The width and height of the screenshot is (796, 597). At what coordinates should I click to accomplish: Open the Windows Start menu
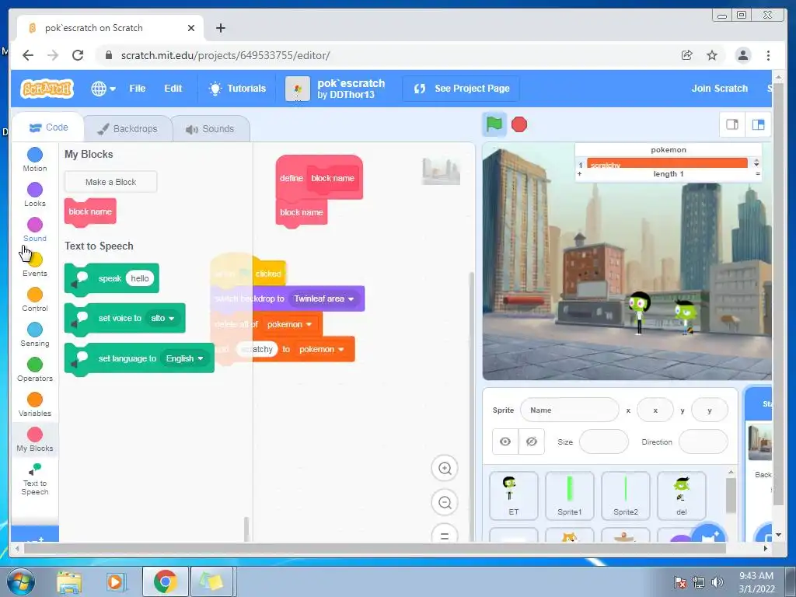pyautogui.click(x=20, y=581)
